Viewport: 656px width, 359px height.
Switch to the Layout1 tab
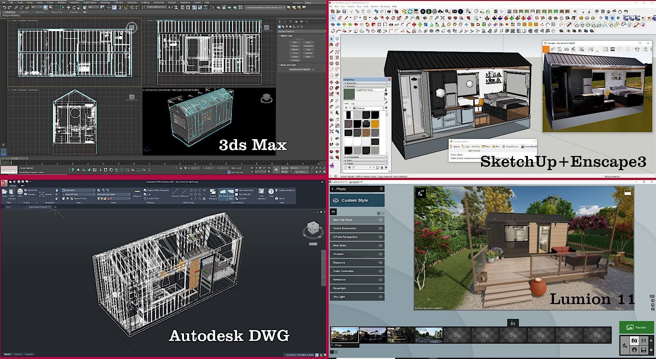[18, 354]
